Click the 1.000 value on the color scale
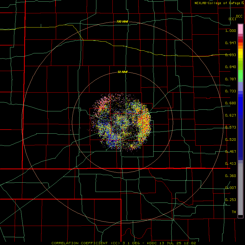The image size is (245, 245). [x=231, y=30]
